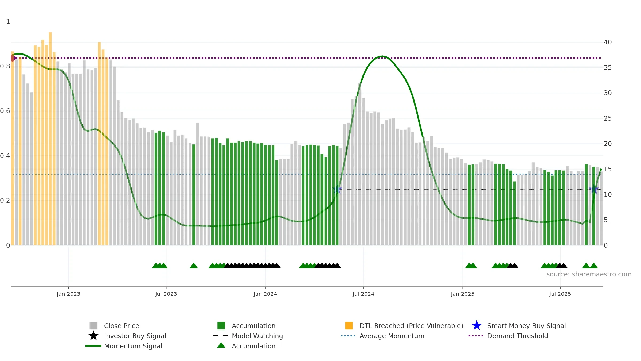Click the lone green accumulation triangle after Jul 2023
This screenshot has height=361, width=641.
[194, 265]
